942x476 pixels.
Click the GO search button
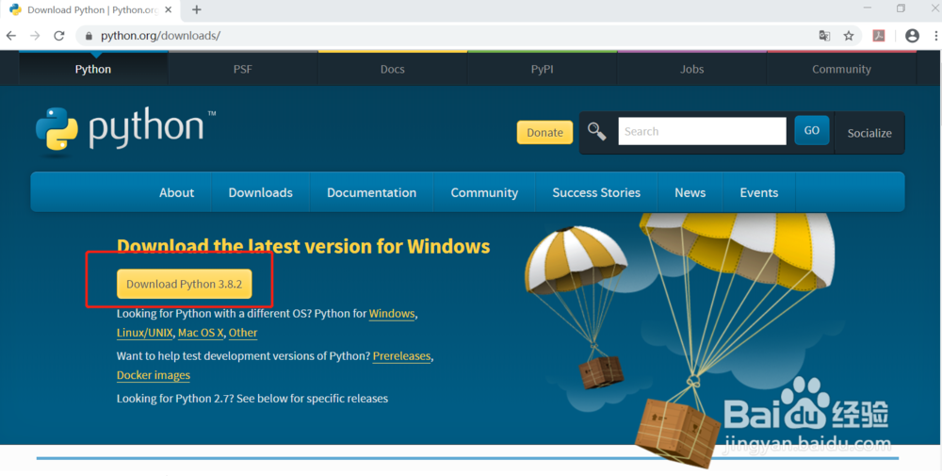tap(812, 130)
